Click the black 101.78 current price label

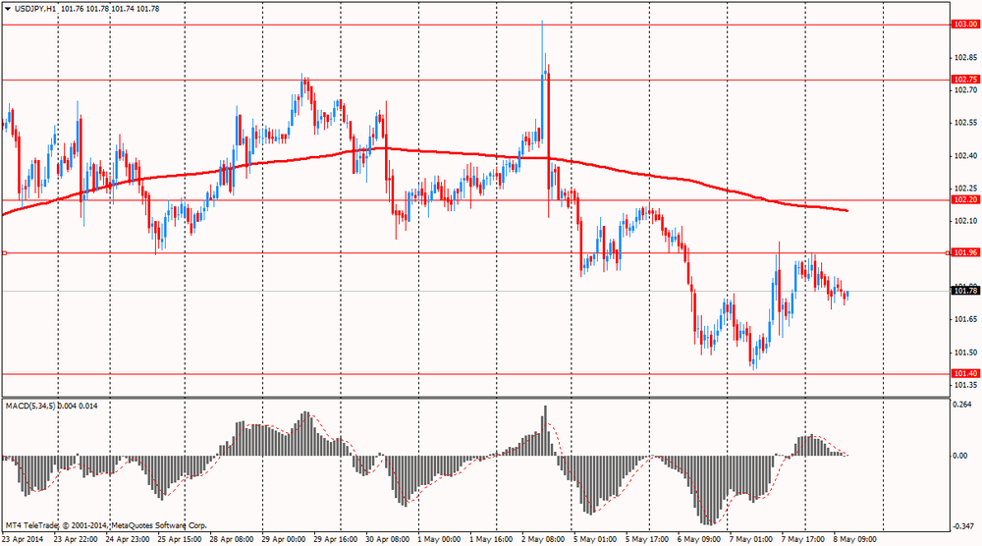point(965,291)
